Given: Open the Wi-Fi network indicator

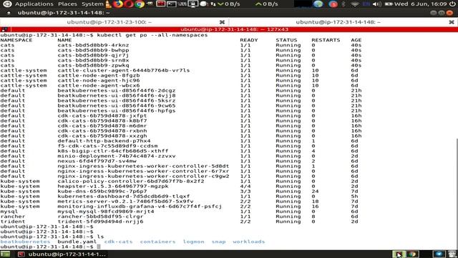Looking at the screenshot, I should coord(355,4).
